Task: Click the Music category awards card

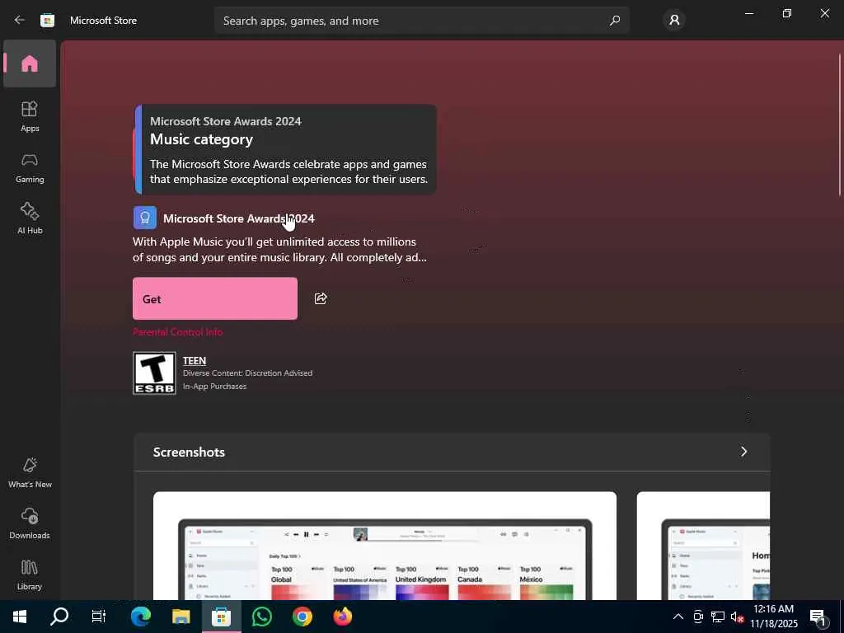Action: coord(285,149)
